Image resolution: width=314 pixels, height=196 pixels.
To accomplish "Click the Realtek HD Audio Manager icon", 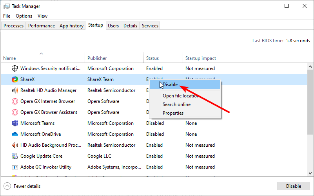I will click(x=15, y=90).
